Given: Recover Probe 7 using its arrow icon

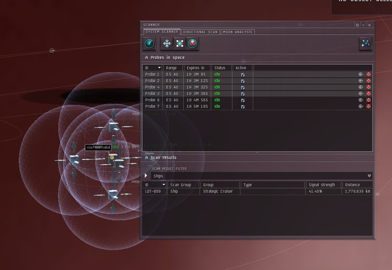Looking at the screenshot, I should coord(361,106).
